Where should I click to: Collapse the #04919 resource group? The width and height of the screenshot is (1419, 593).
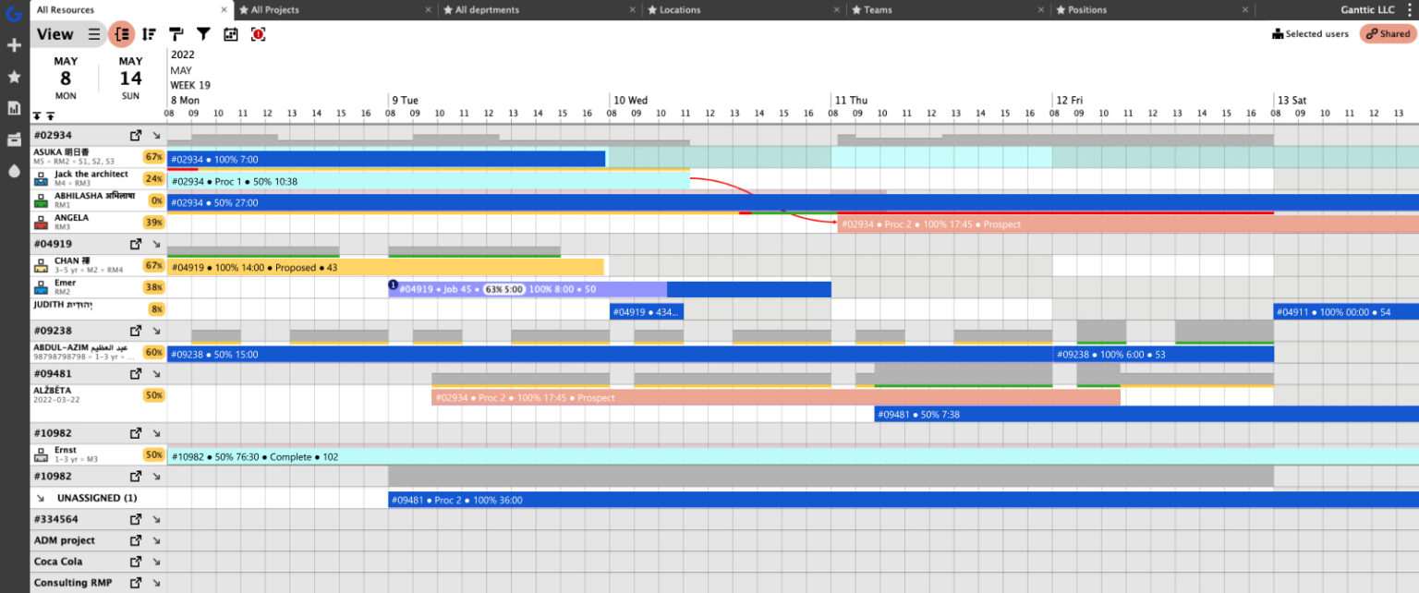coord(155,244)
